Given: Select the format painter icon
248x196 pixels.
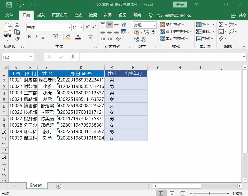Looking at the screenshot, I should (x=17, y=39).
